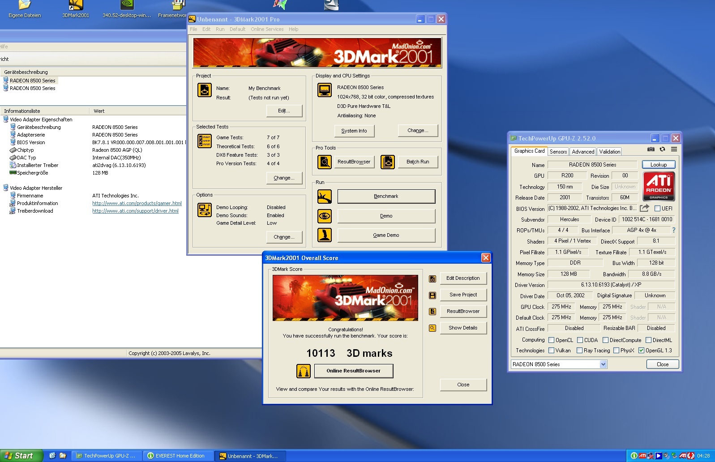Open the ati.com support driver.html link
The image size is (715, 462).
click(135, 211)
